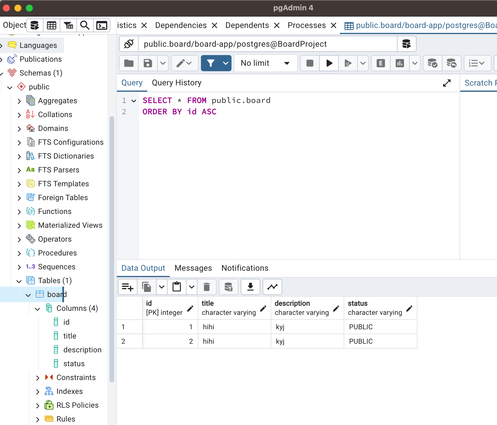Collapse the public schema node
Viewport: 497px width, 425px height.
(x=10, y=87)
